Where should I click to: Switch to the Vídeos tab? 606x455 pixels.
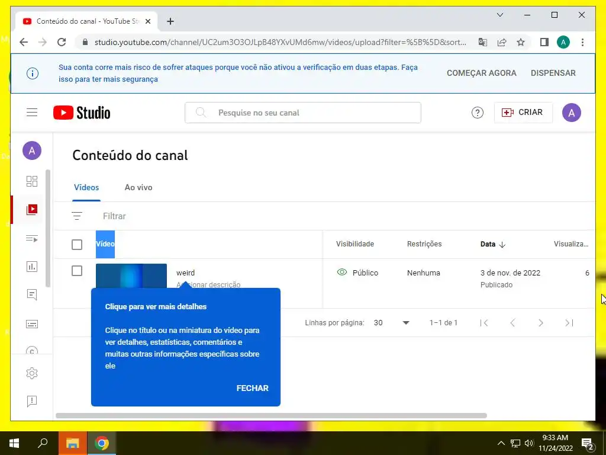tap(86, 187)
